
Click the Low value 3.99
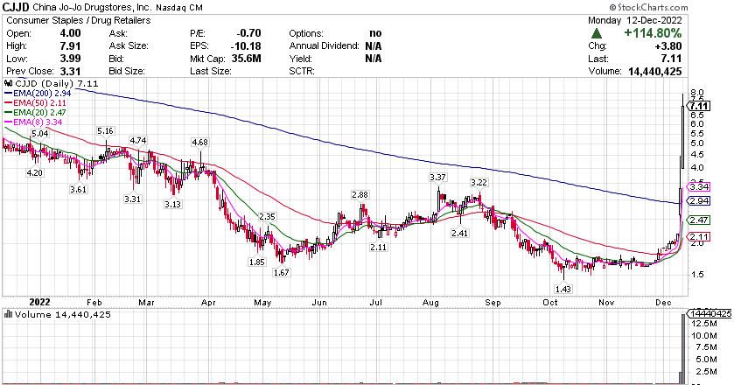point(70,59)
